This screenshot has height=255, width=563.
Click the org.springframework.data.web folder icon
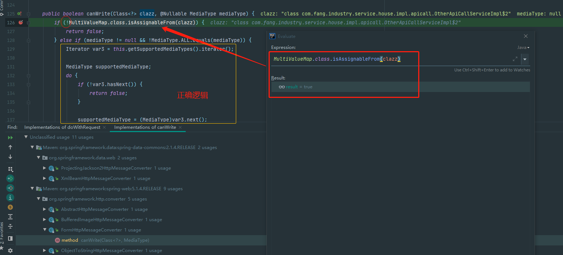tap(45, 158)
